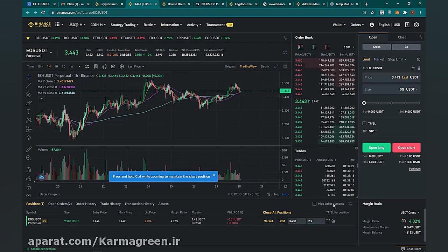Open the Fee level link

pos(415,169)
